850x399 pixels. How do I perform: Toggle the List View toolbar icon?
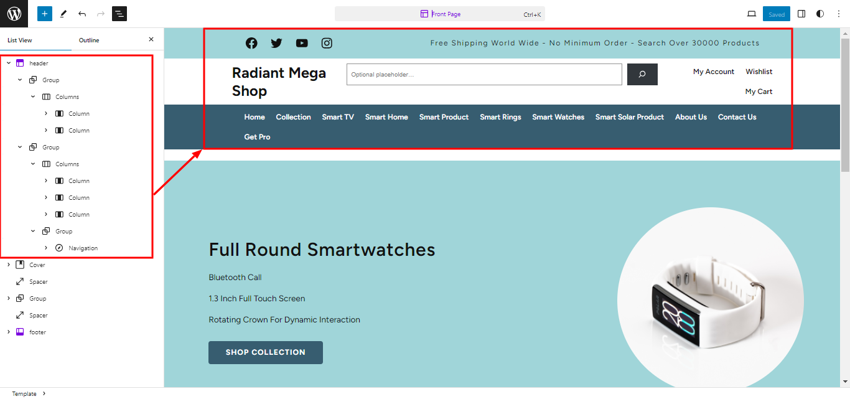(x=119, y=14)
